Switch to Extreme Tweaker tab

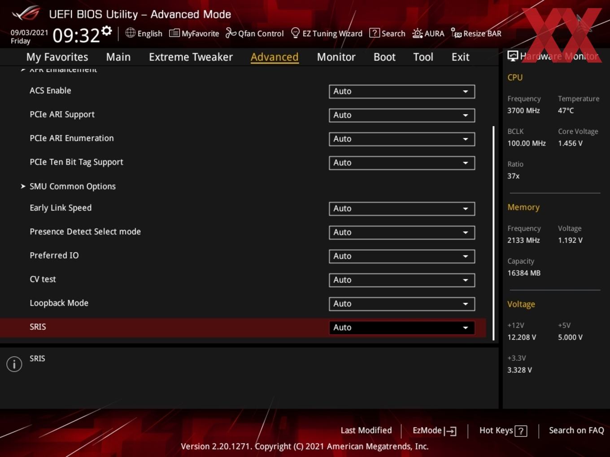point(191,57)
